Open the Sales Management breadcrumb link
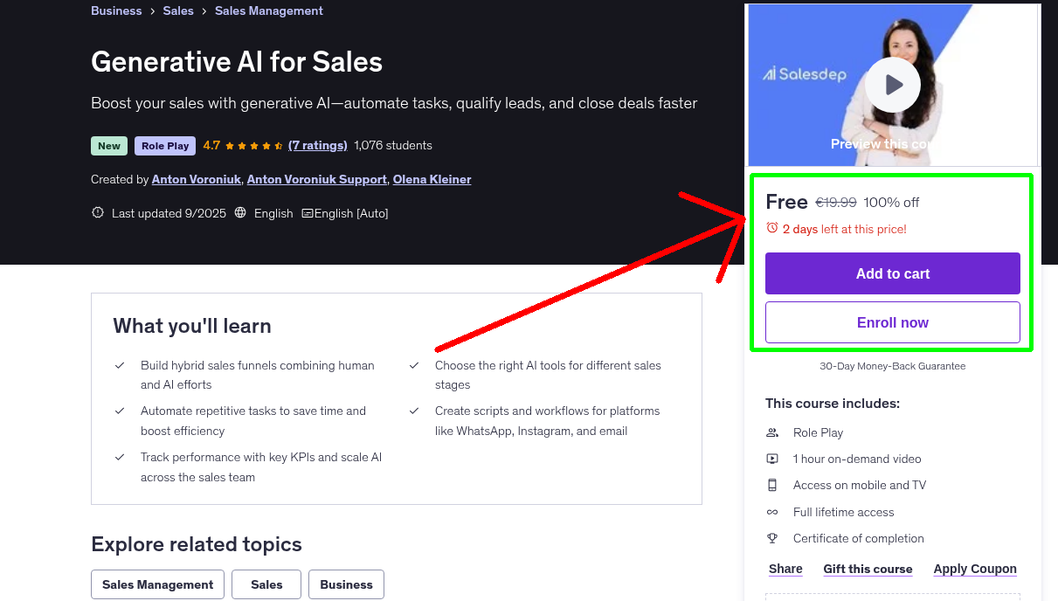The width and height of the screenshot is (1058, 601). [x=269, y=10]
